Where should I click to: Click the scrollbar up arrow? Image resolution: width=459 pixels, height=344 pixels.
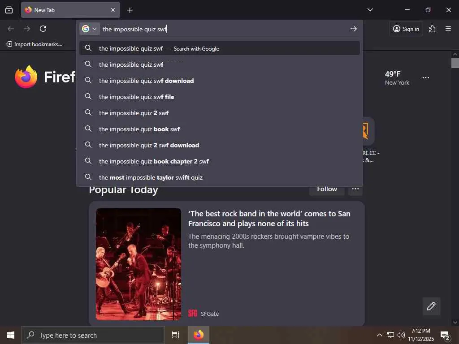455,54
